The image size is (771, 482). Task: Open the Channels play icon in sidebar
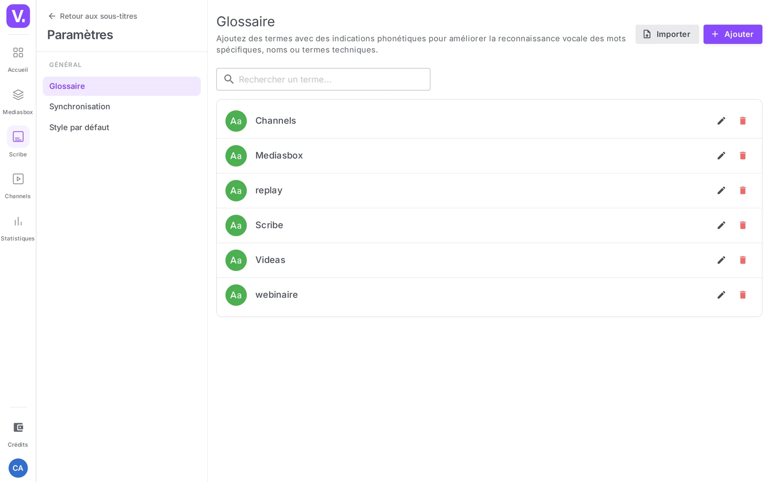[x=18, y=179]
